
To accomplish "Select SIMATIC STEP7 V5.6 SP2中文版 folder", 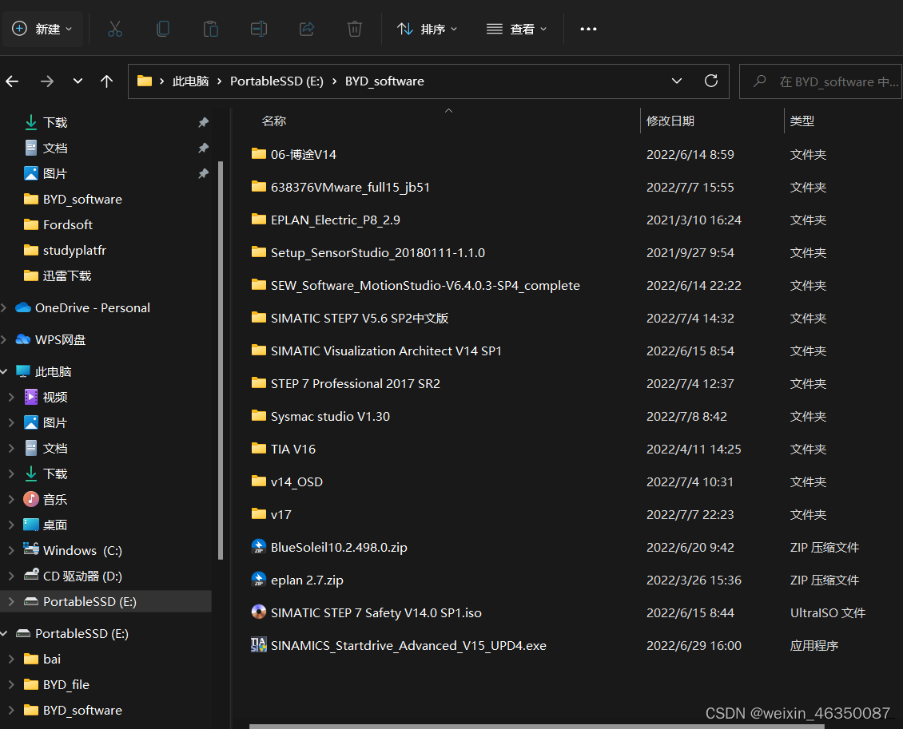I will coord(360,318).
